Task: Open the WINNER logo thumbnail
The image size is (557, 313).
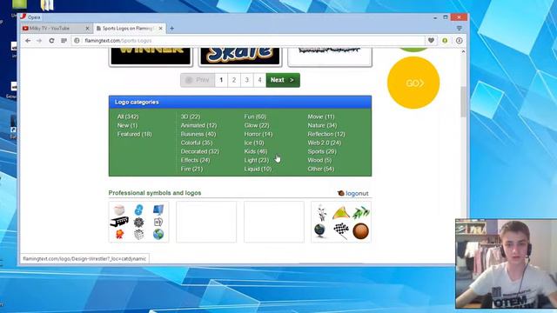Action: pos(151,57)
